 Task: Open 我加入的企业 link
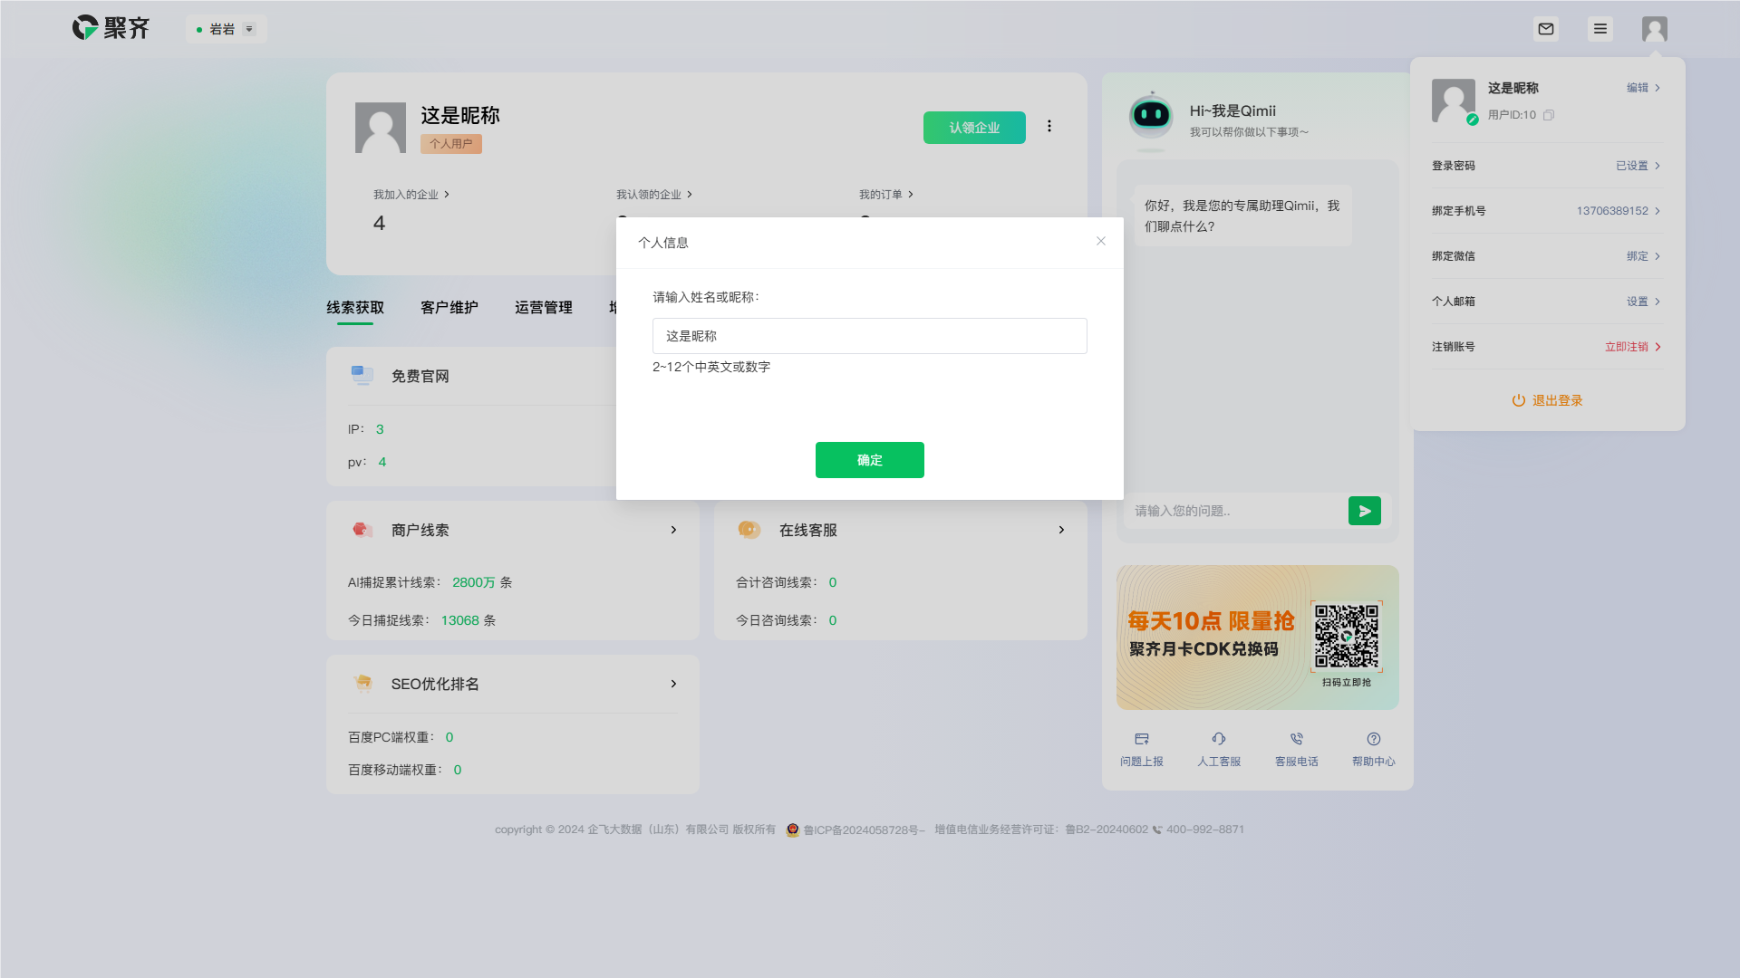click(411, 195)
